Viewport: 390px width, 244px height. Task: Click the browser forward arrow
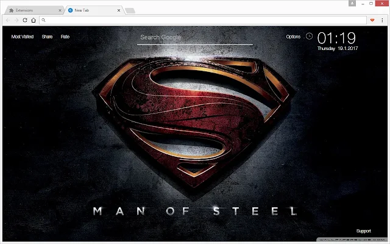tap(16, 20)
